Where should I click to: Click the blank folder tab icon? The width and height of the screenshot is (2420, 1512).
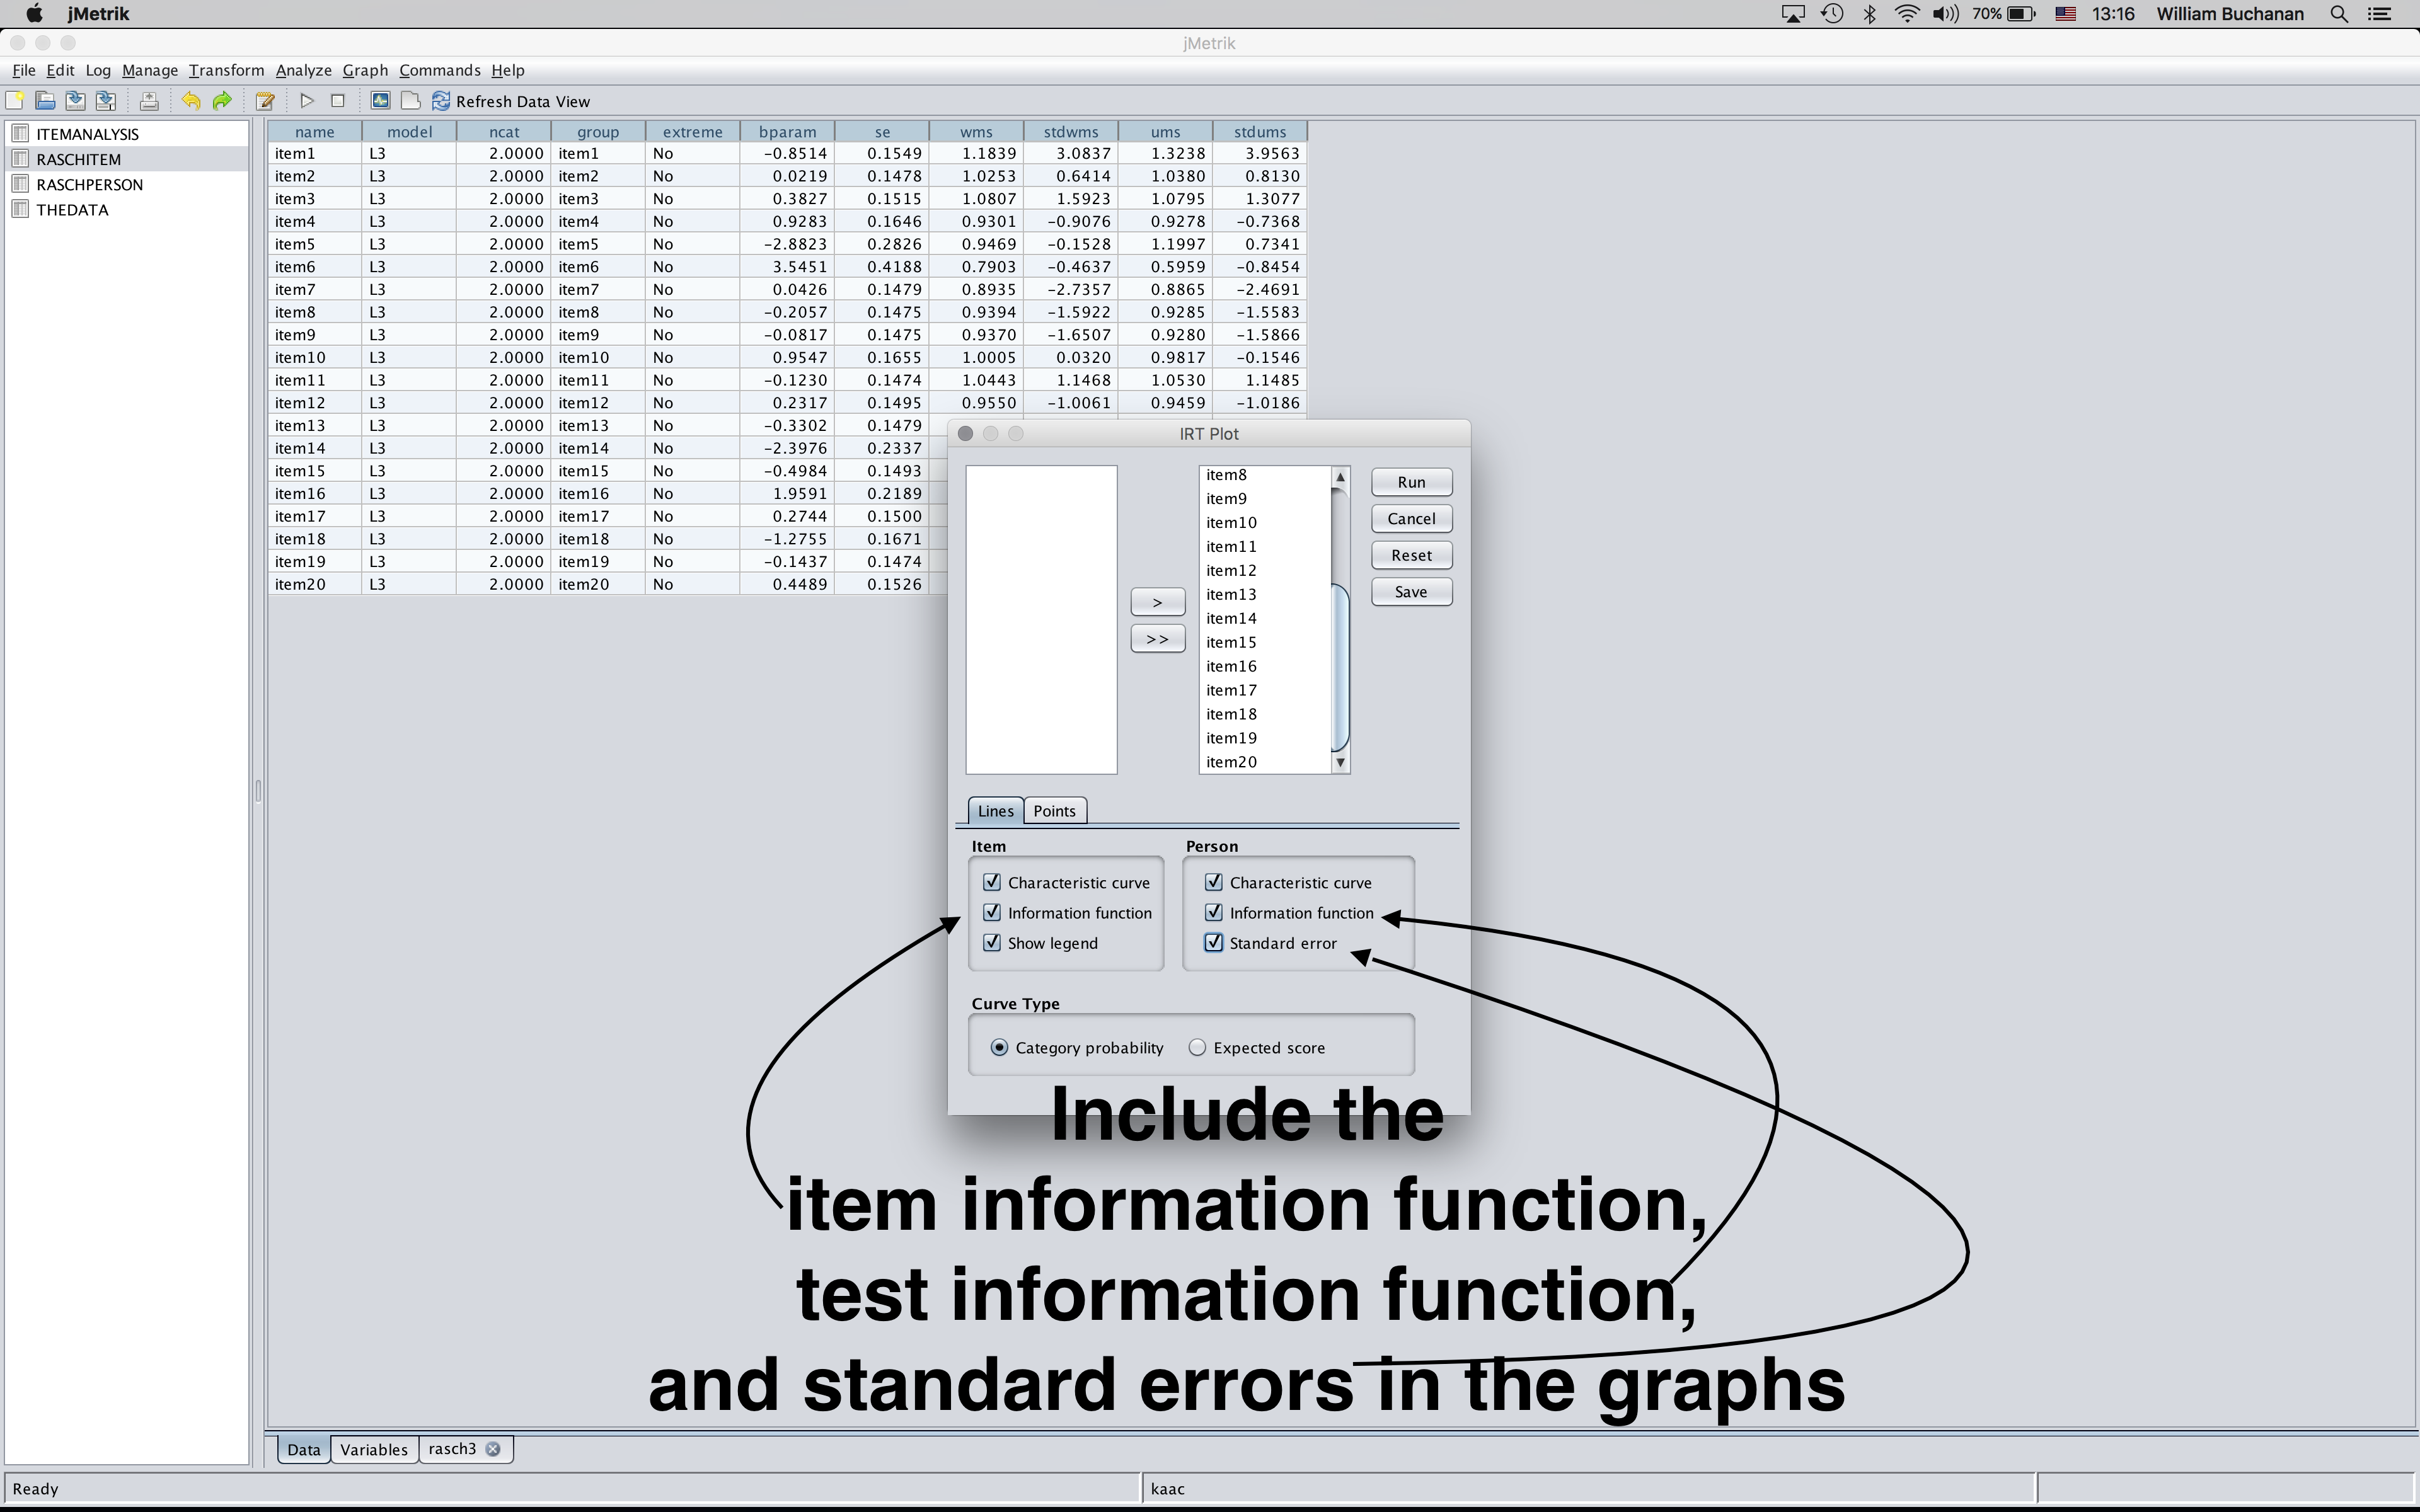[x=410, y=101]
